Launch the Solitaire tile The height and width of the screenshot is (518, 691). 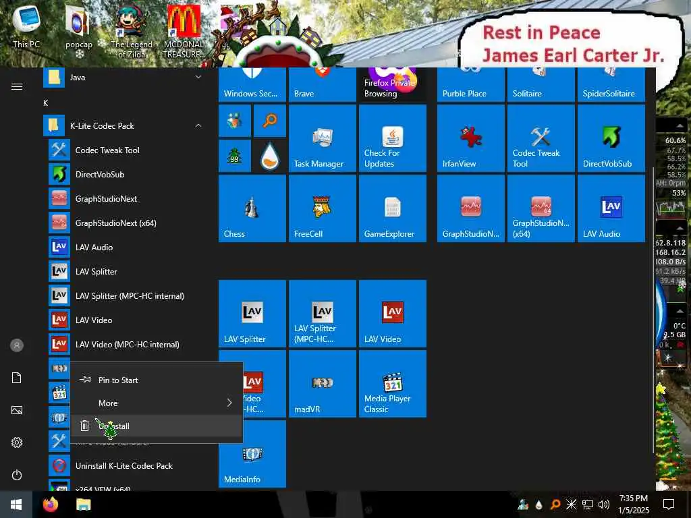541,84
